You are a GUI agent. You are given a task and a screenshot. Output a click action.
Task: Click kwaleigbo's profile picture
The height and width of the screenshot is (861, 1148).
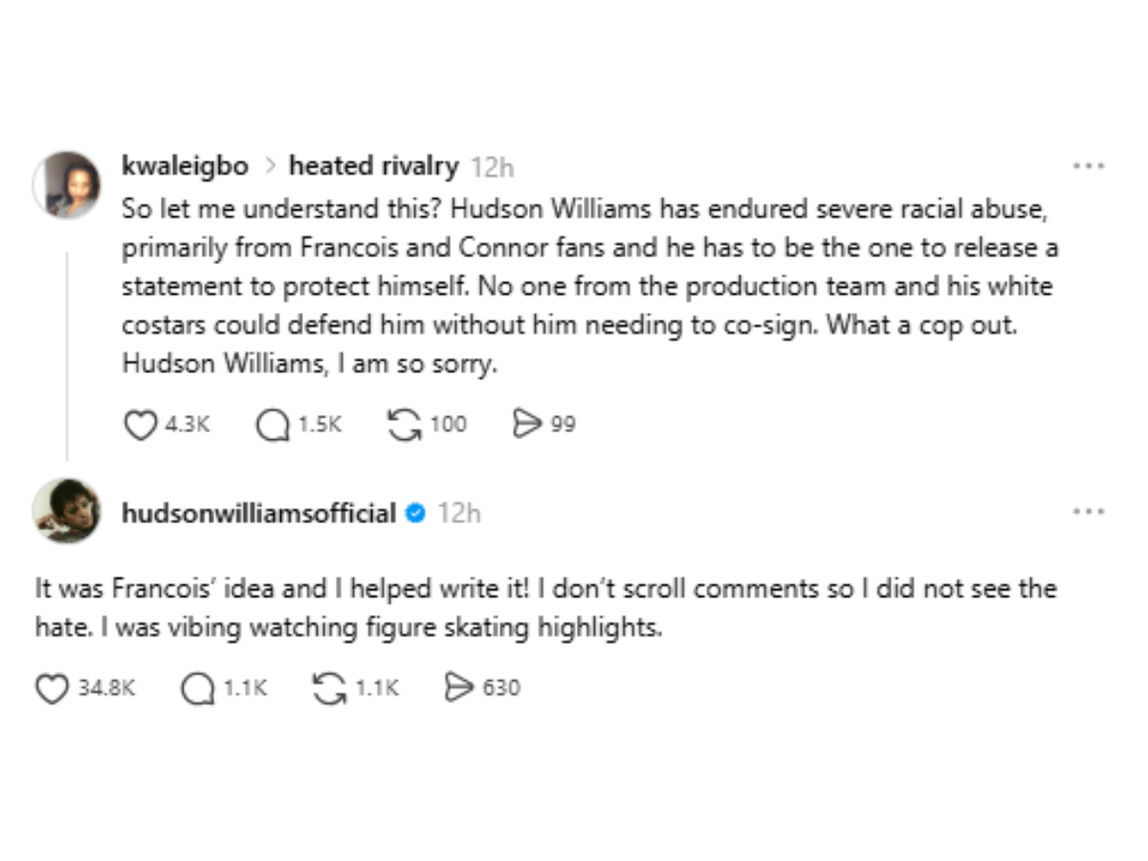[67, 184]
